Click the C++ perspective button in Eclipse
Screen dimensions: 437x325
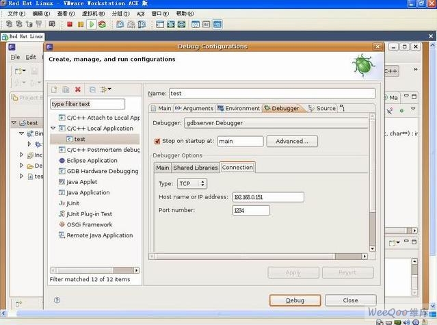tap(392, 71)
